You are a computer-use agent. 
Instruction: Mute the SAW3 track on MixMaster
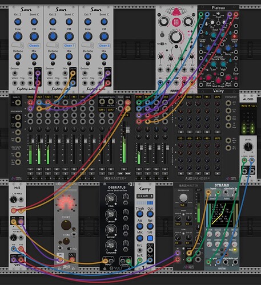48,169
